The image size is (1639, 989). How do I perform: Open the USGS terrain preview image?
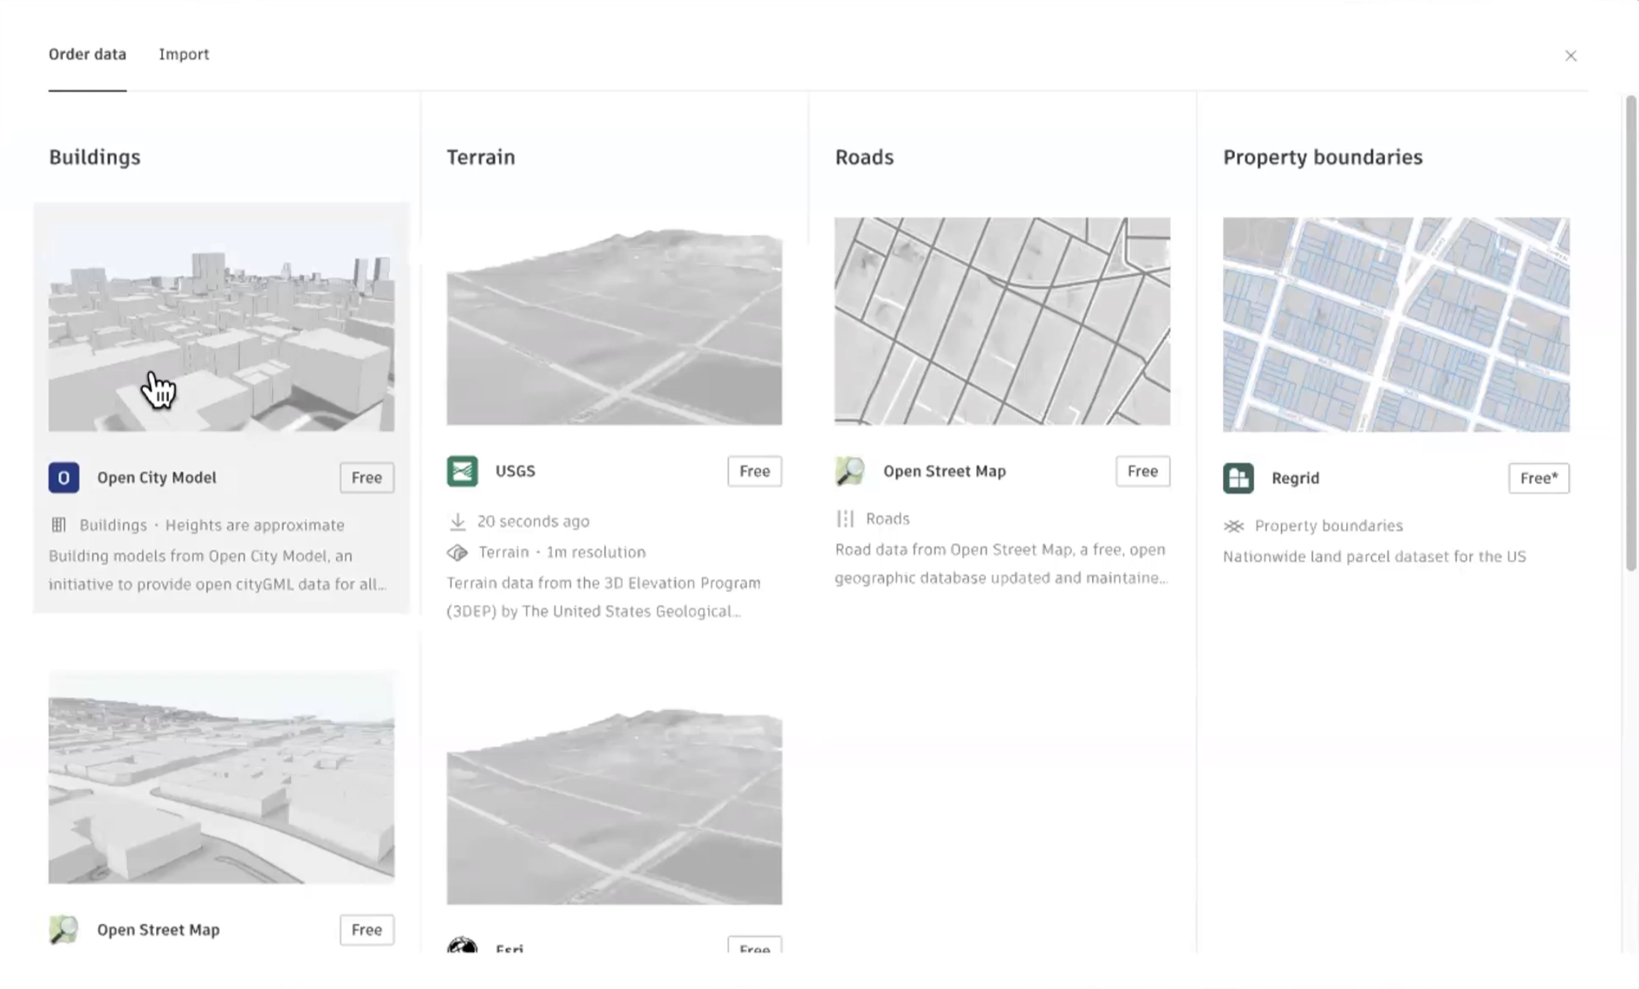pos(614,321)
